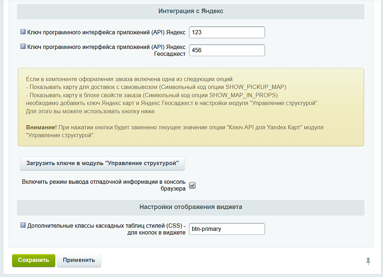
Task: Click help icon beside Yandex Geosuggest key label
Action: pyautogui.click(x=23, y=47)
